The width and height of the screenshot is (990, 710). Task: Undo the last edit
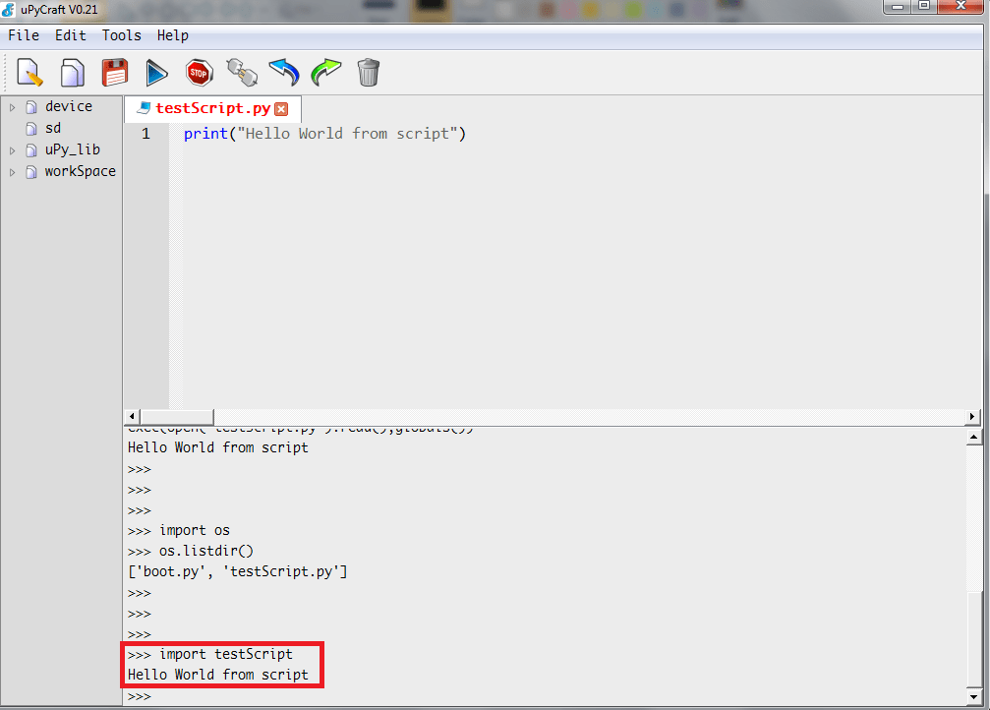(x=283, y=72)
